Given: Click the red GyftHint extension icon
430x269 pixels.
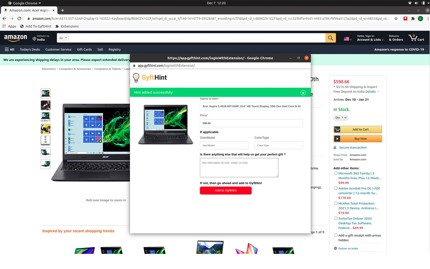Looking at the screenshot, I should (405, 18).
